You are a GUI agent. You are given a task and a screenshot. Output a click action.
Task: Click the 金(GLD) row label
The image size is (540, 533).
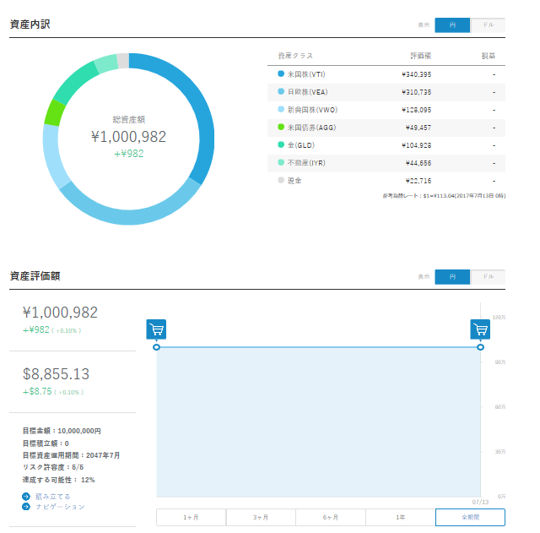click(x=301, y=145)
